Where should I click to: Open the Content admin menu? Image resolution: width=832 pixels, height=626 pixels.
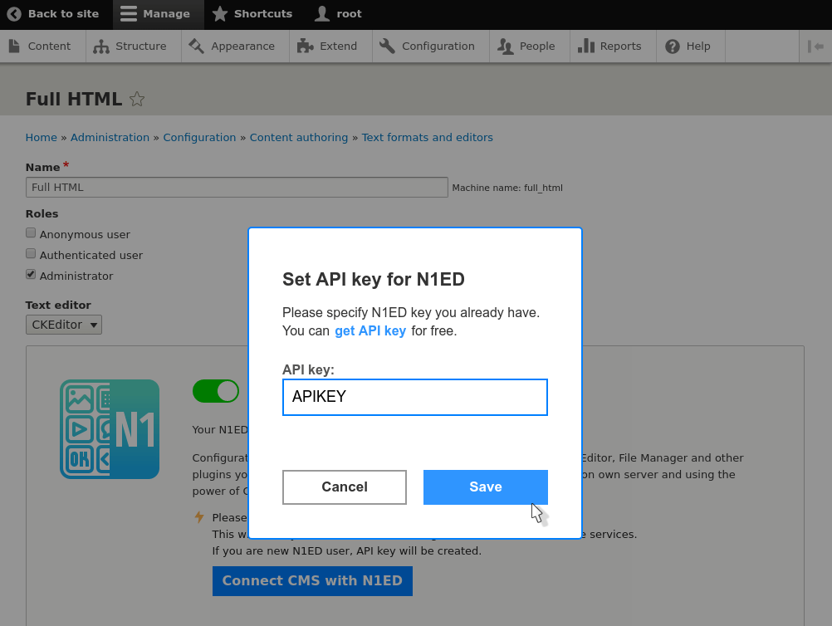(41, 46)
